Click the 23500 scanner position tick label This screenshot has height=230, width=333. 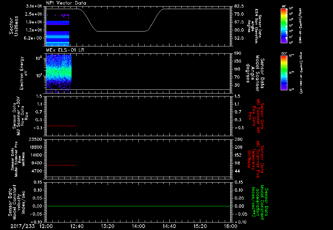pos(36,139)
